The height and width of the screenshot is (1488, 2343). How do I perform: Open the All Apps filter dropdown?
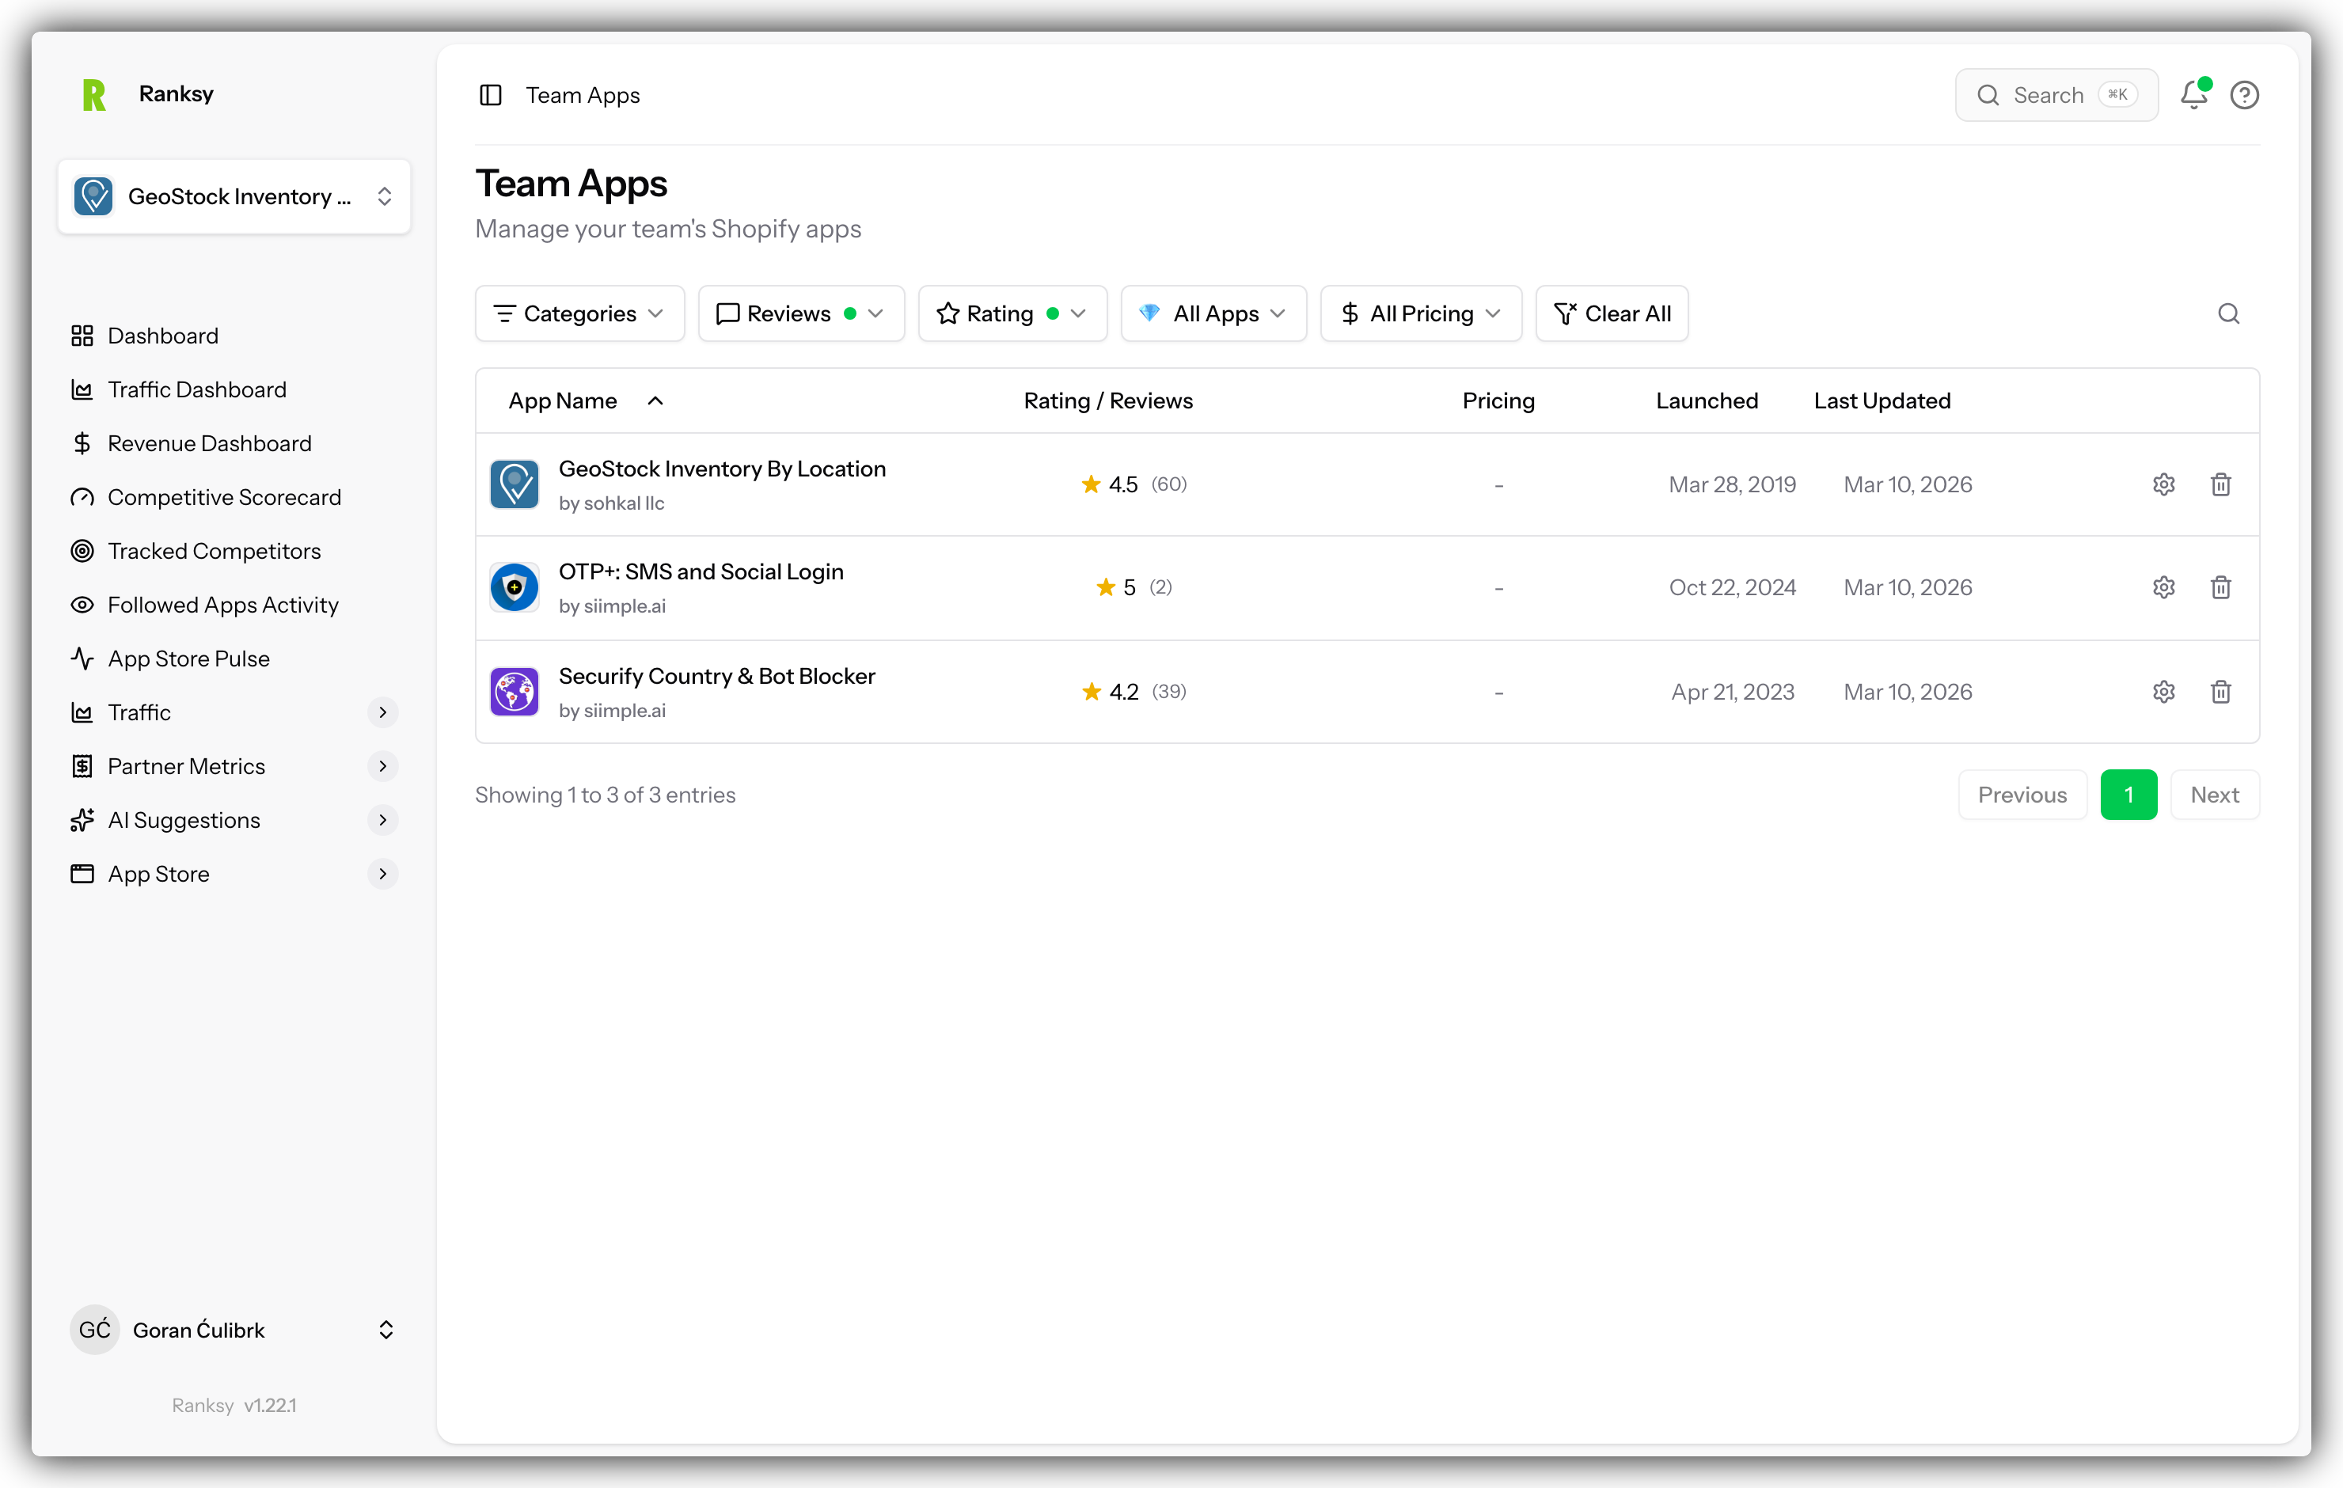tap(1213, 313)
